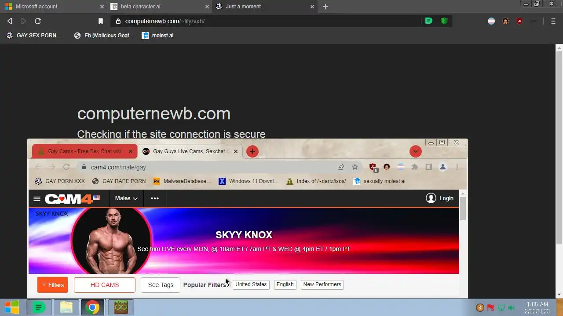Click the volume icon in system tray

(x=512, y=308)
